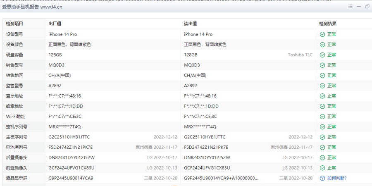Screen dimensions: 372x186
Task: Click green check icon in 前置摄像头 row
Action: click(322, 168)
